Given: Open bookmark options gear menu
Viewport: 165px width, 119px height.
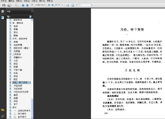Looking at the screenshot, I should coord(9,16).
